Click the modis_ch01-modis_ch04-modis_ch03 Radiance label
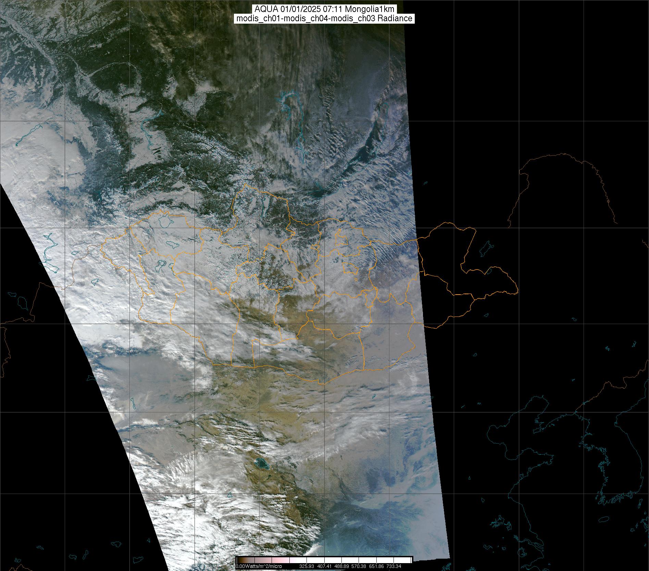Viewport: 649px width, 571px height. point(324,18)
